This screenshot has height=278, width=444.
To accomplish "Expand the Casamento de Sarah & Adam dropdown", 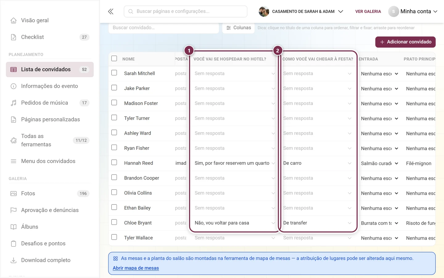I will tap(341, 11).
